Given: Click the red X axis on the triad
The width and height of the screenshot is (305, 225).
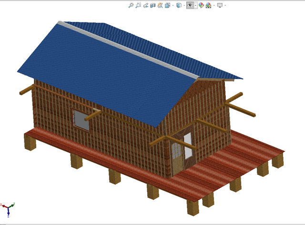Looking at the screenshot, I should (x=4, y=206).
